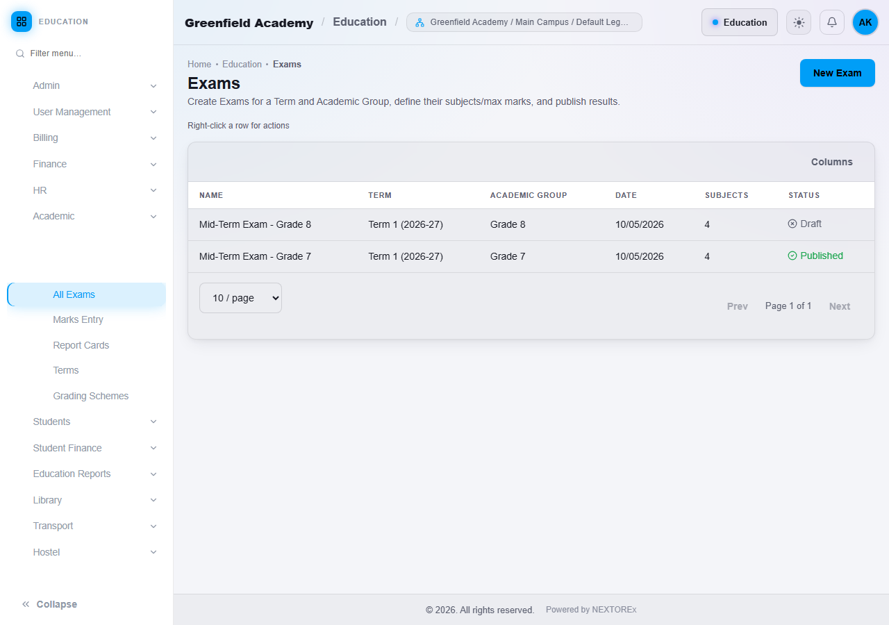Follow the Home breadcrumb link
889x625 pixels.
199,64
